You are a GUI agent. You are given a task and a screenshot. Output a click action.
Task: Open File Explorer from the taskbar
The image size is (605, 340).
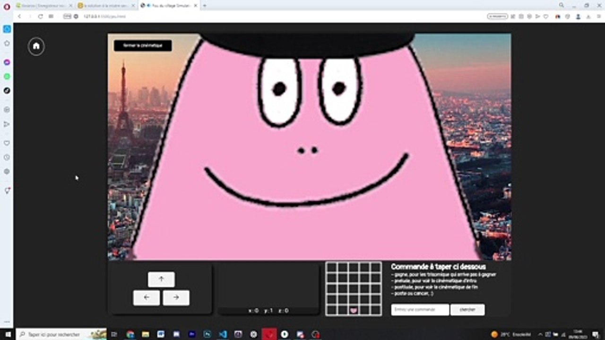tap(145, 334)
